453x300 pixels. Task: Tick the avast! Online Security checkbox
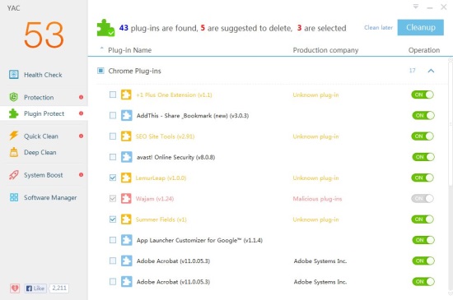point(113,157)
